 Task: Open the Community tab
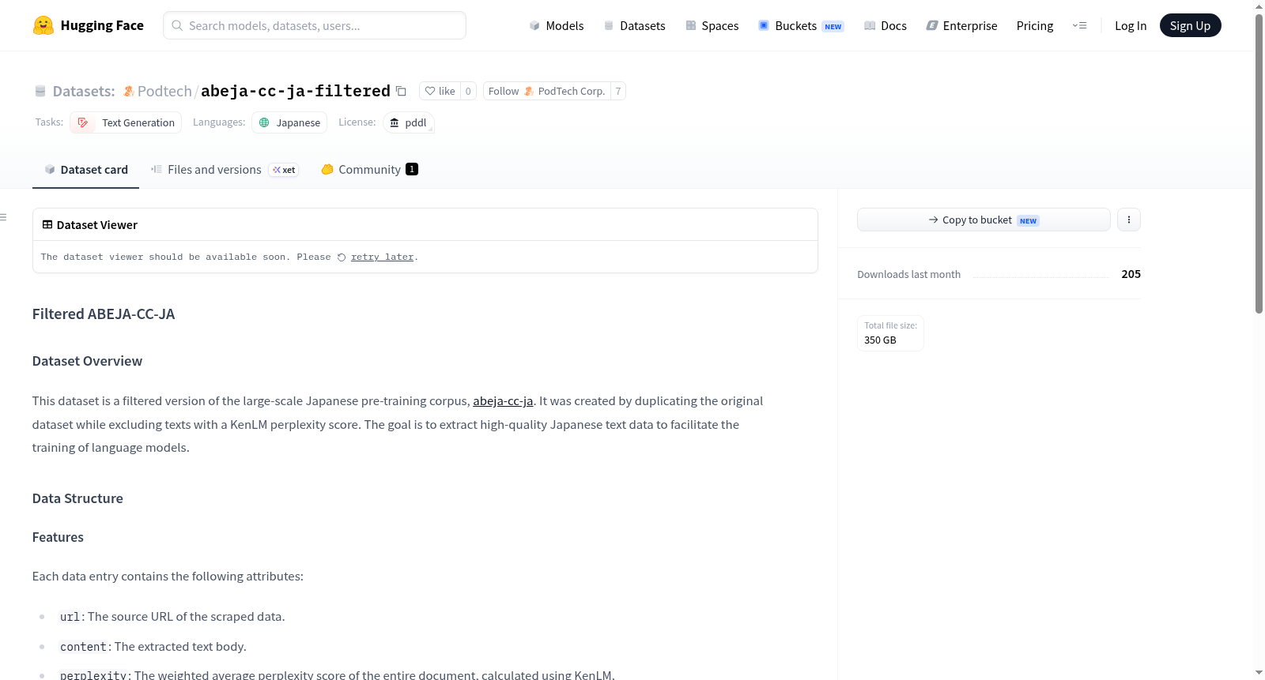coord(369,170)
